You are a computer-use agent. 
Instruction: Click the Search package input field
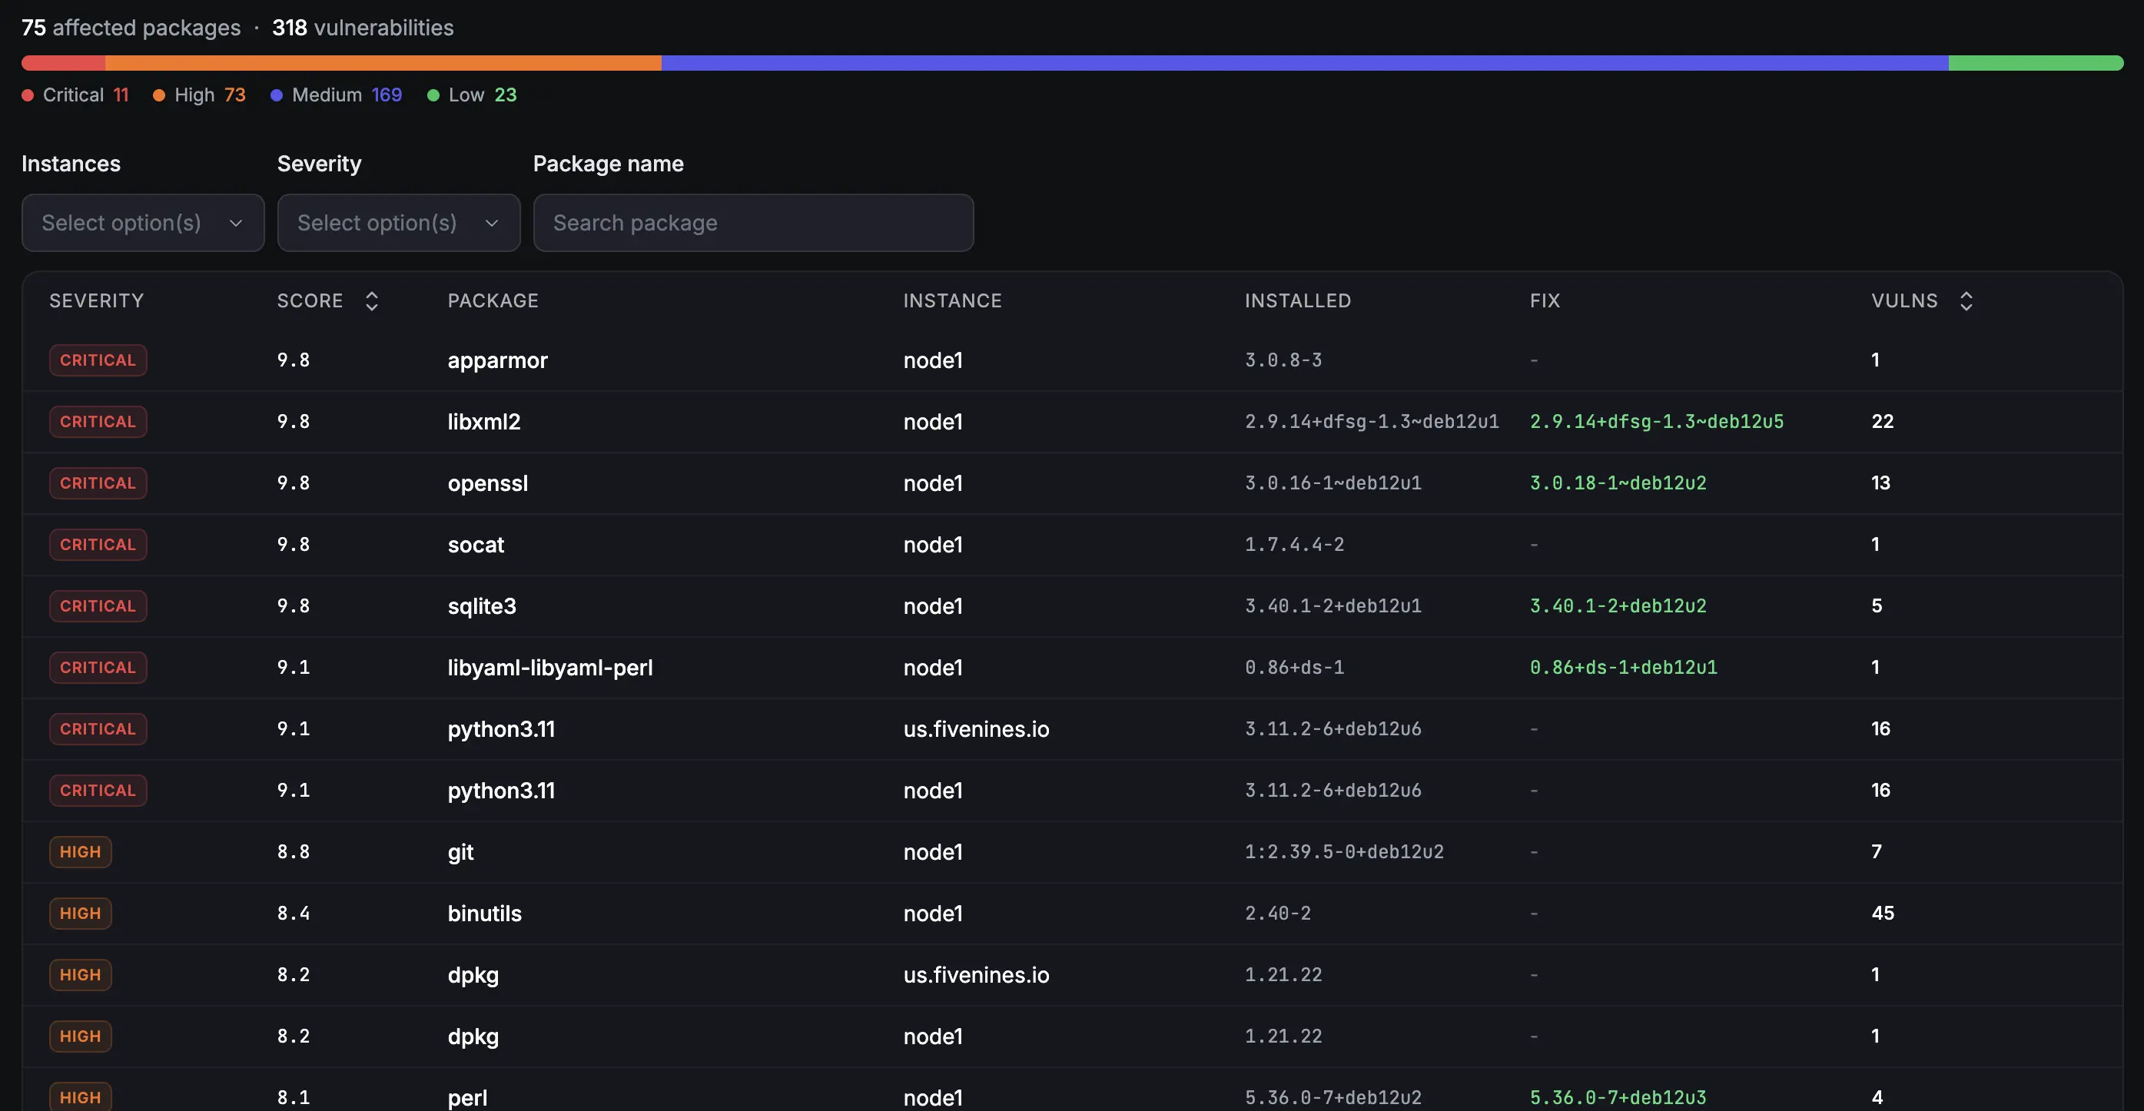point(753,222)
